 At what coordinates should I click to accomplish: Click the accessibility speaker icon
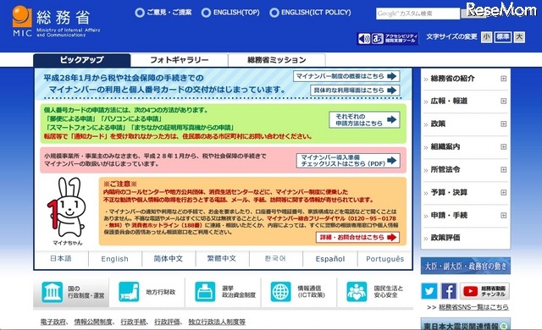(x=363, y=39)
